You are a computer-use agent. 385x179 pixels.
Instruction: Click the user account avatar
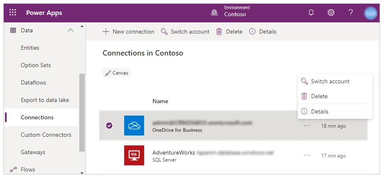tap(370, 13)
